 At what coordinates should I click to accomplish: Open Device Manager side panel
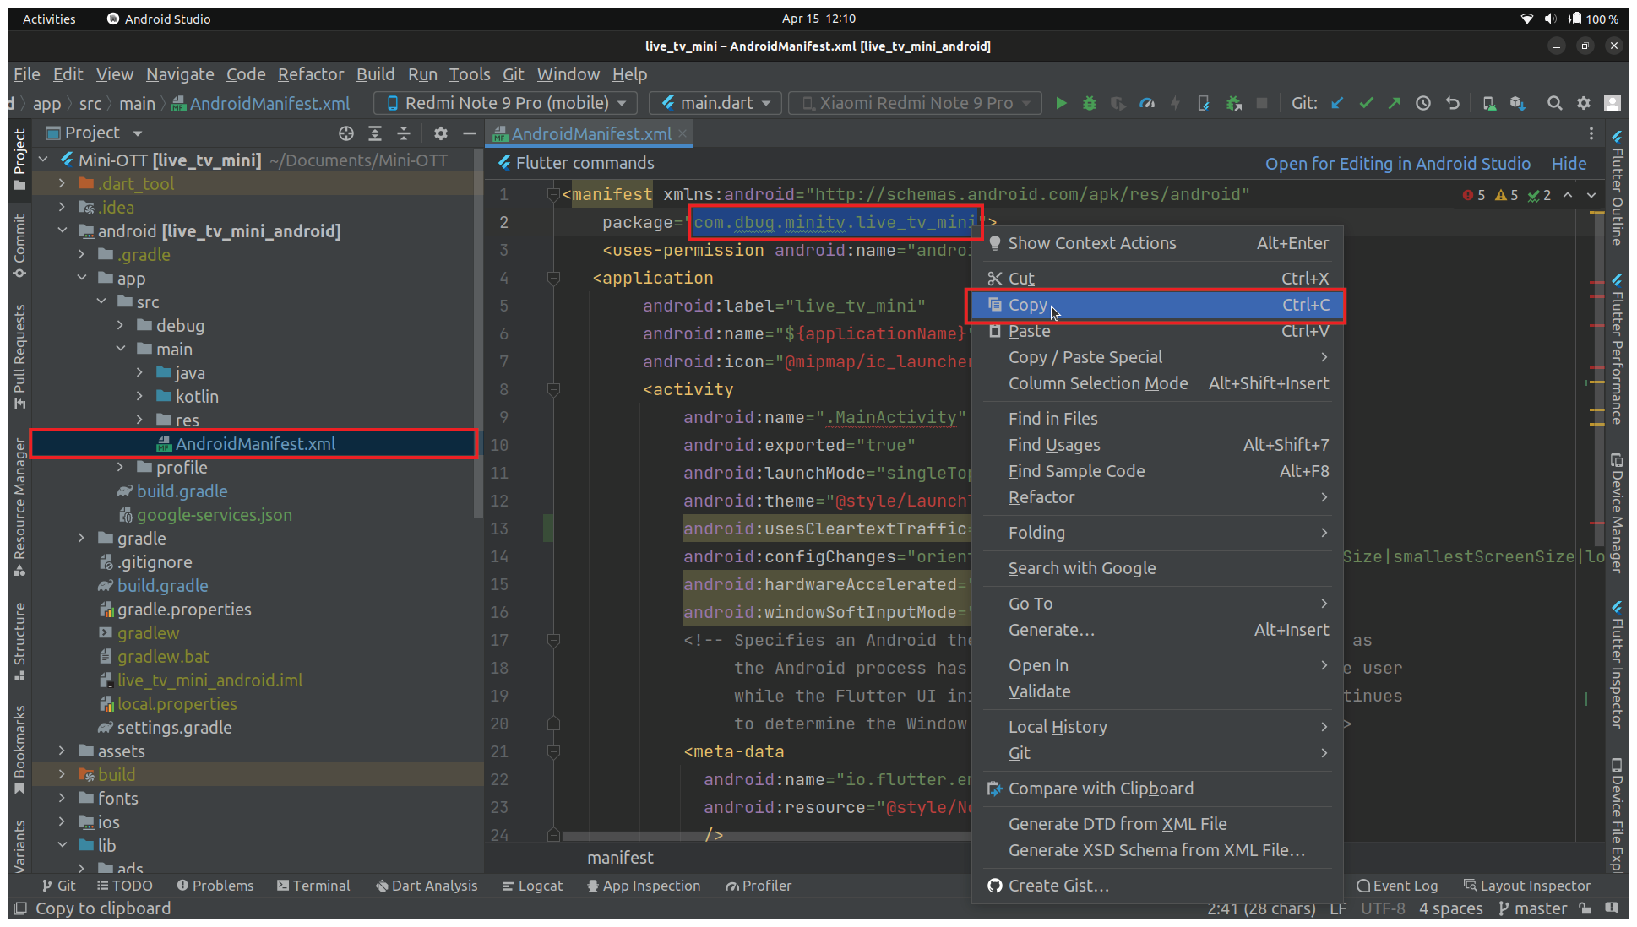(x=1617, y=513)
